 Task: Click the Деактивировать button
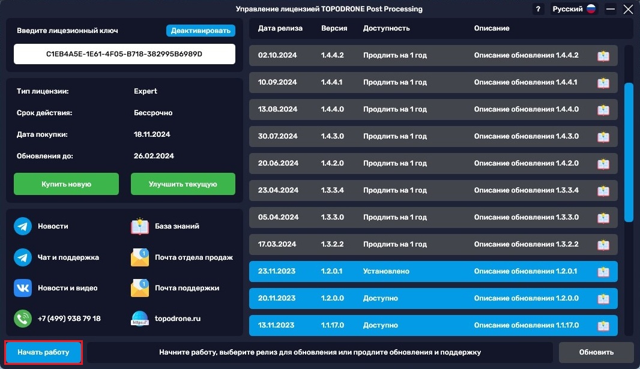[x=201, y=31]
